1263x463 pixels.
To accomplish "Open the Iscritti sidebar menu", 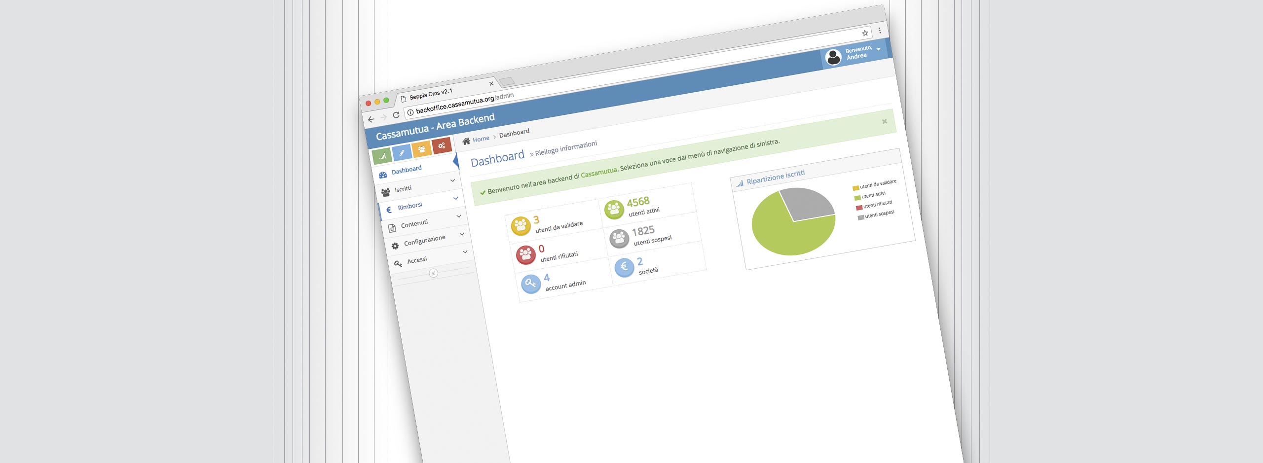I will tap(419, 188).
